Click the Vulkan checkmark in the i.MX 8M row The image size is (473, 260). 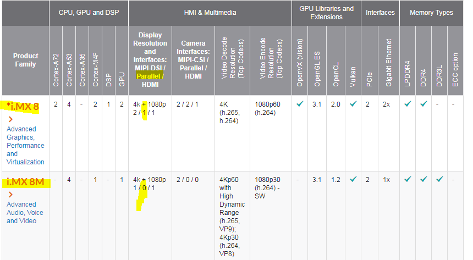[353, 179]
